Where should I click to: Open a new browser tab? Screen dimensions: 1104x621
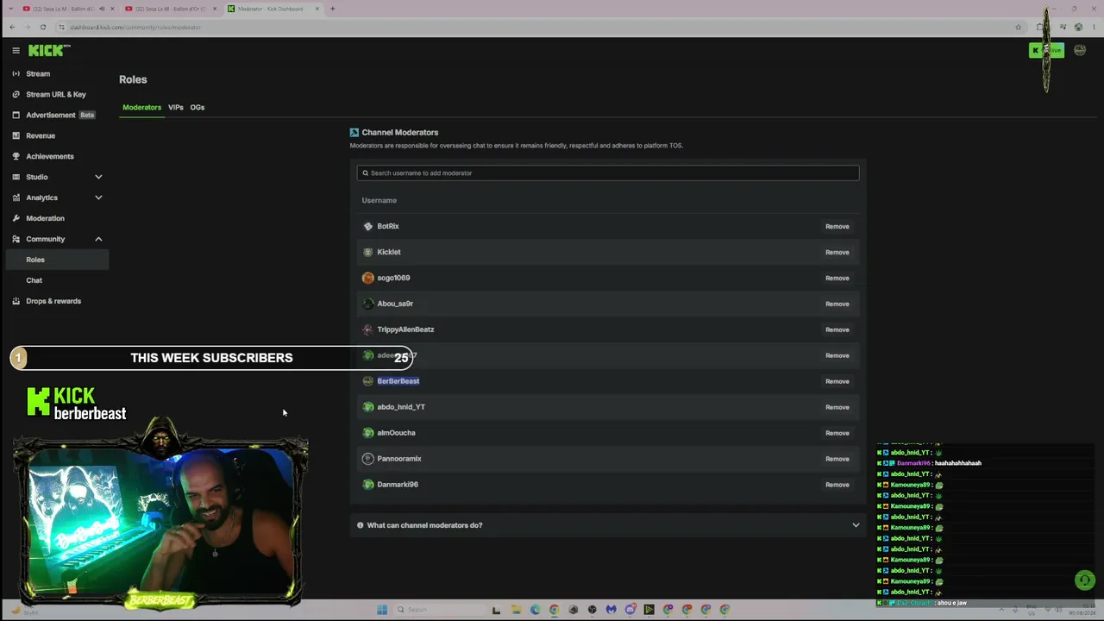pos(333,9)
